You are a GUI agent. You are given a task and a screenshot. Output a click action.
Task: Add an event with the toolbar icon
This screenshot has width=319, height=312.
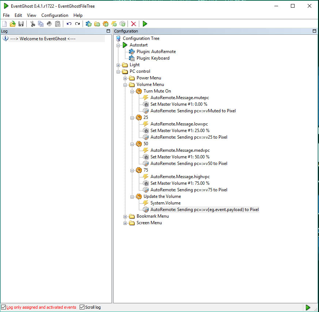click(114, 24)
